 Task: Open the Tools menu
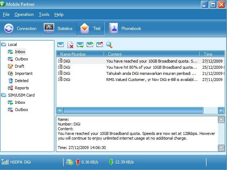[x=44, y=14]
